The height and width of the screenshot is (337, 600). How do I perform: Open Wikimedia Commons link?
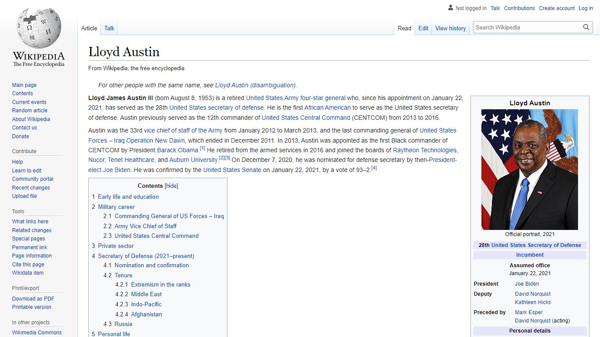[37, 333]
